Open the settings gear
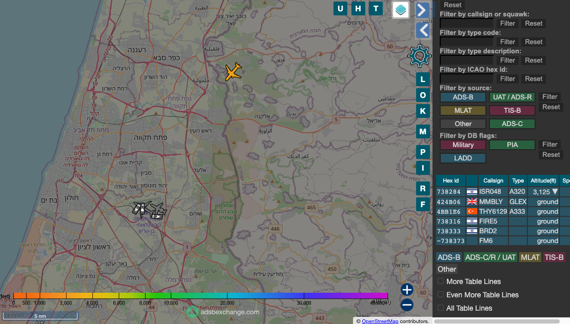570x324 pixels. 419,56
